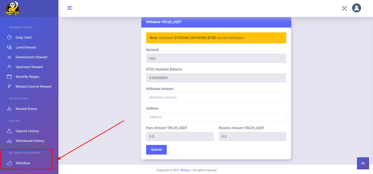Screen dimensions: 373x174
Task: Click the Missed Income Reward bolt icon
Action: pyautogui.click(x=9, y=87)
